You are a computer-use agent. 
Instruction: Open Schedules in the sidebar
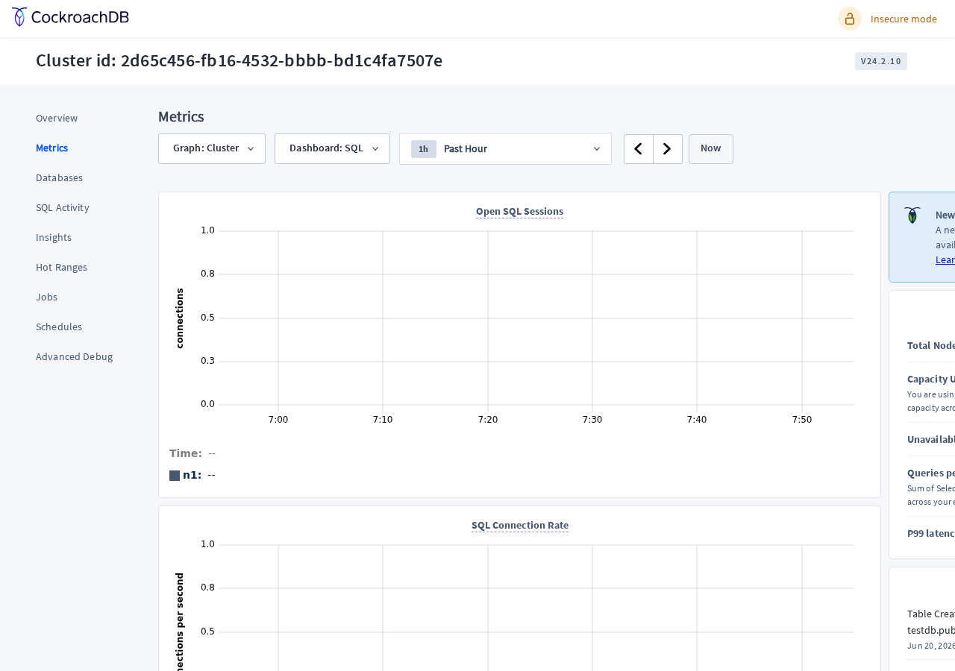pyautogui.click(x=59, y=327)
